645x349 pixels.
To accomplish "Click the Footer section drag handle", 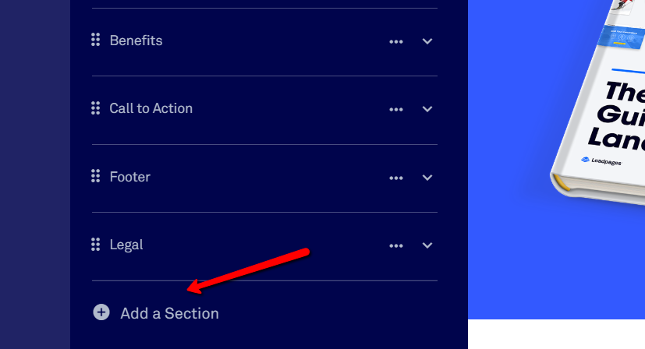I will pyautogui.click(x=95, y=177).
